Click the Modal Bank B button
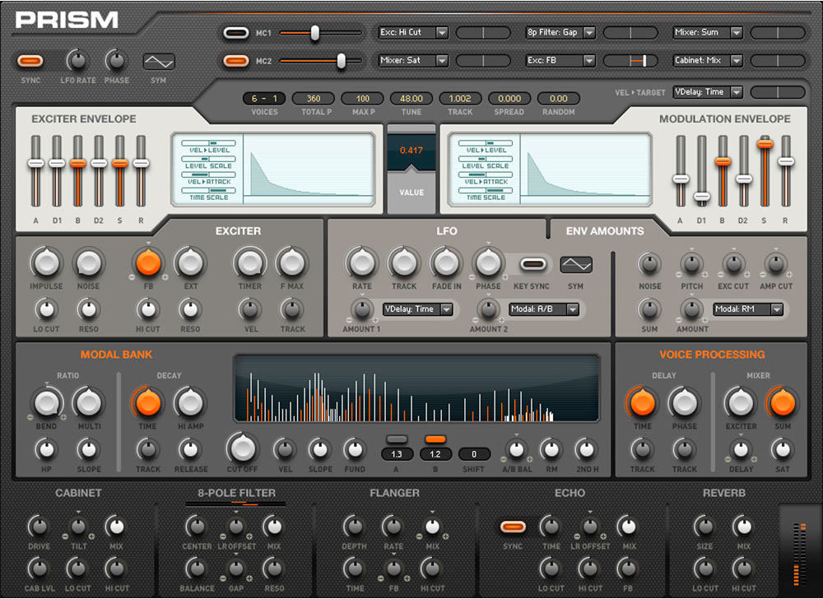This screenshot has width=823, height=599. coord(435,439)
